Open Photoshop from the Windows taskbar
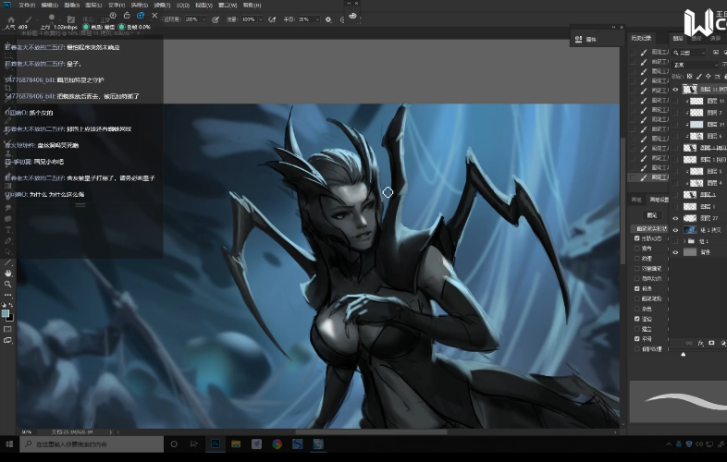Screen dimensions: 727x462 click(216, 444)
